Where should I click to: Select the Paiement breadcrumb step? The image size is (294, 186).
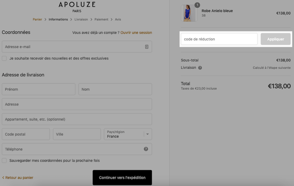[101, 19]
